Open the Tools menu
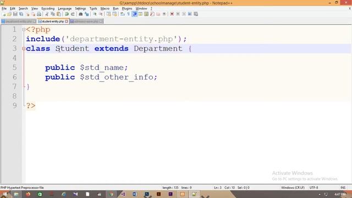 coord(93,9)
